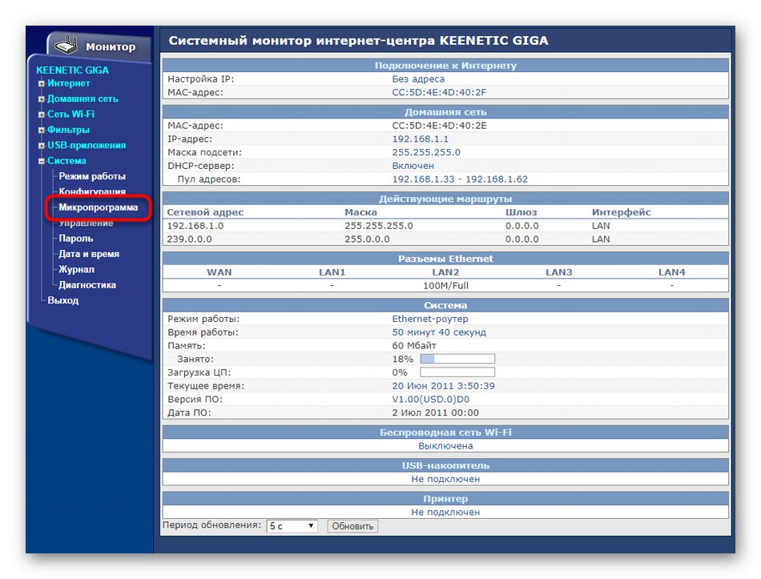This screenshot has height=579, width=761.
Task: Expand the USB-приложения plus icon
Action: click(41, 146)
